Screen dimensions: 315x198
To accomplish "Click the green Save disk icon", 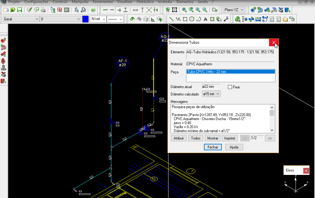I will coord(19,10).
